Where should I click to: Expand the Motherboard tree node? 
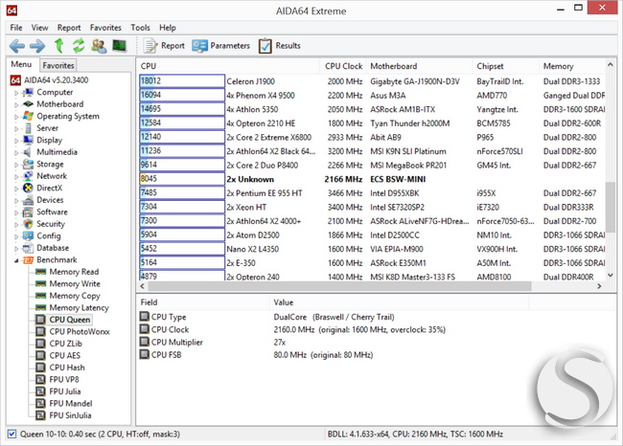16,104
